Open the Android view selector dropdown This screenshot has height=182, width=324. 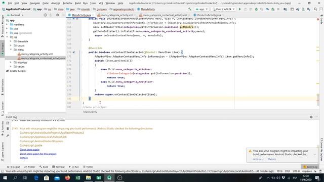click(15, 15)
